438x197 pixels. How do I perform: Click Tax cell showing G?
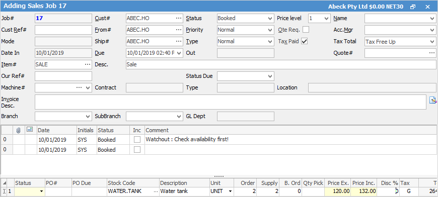click(x=409, y=191)
